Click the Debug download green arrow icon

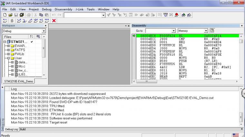pyautogui.click(x=183, y=15)
